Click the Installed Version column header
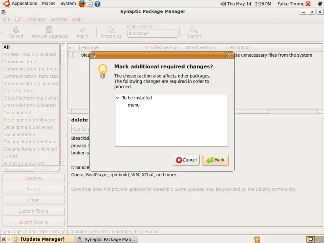The image size is (324, 243). 163,47
